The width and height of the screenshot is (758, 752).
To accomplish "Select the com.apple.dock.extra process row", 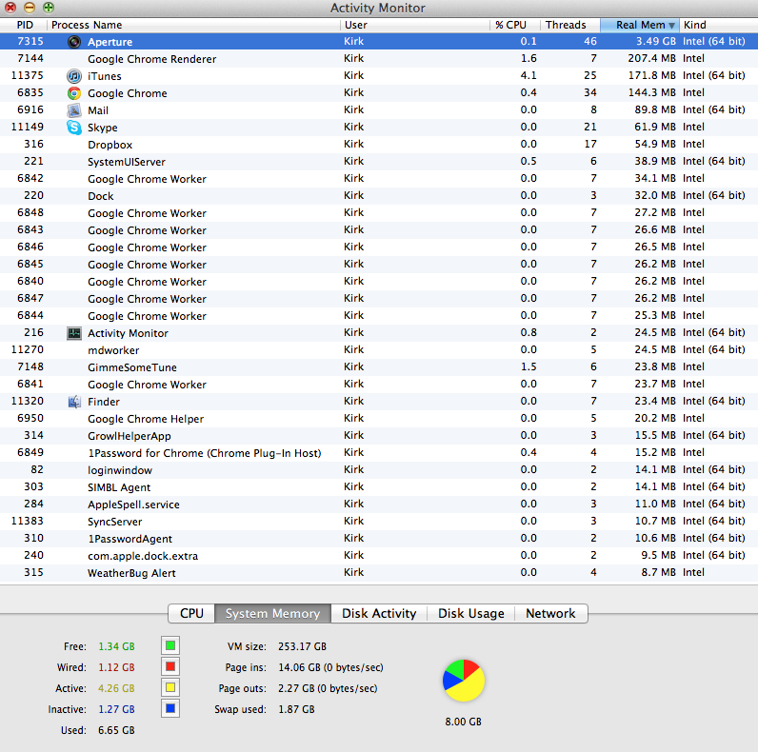I will pyautogui.click(x=379, y=556).
